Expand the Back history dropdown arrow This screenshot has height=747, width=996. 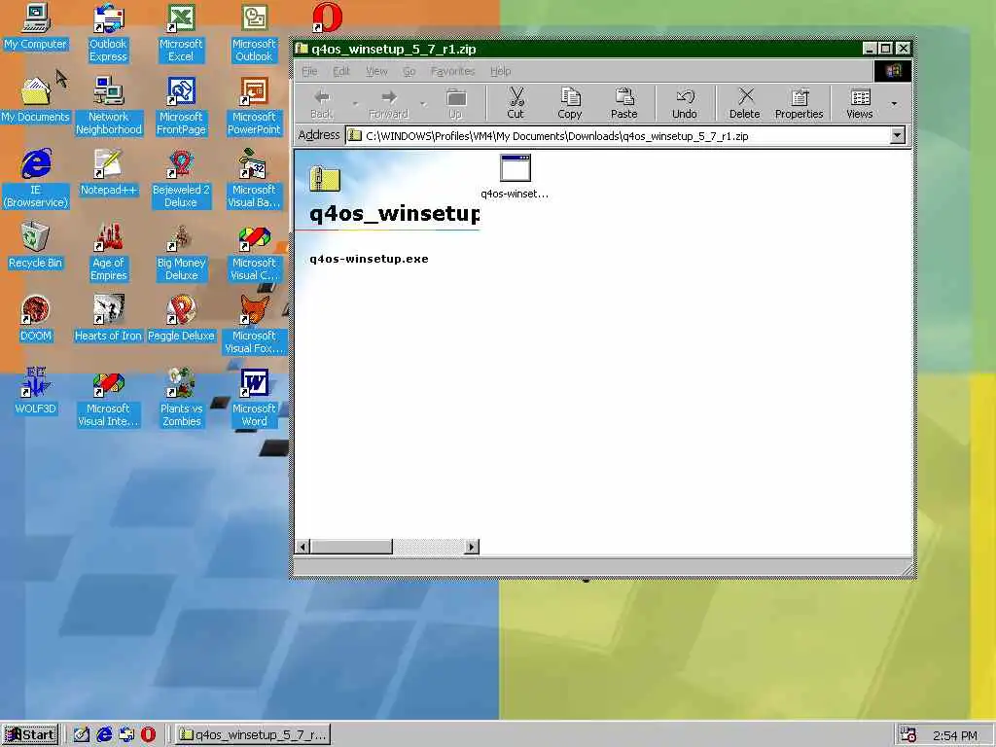click(355, 103)
